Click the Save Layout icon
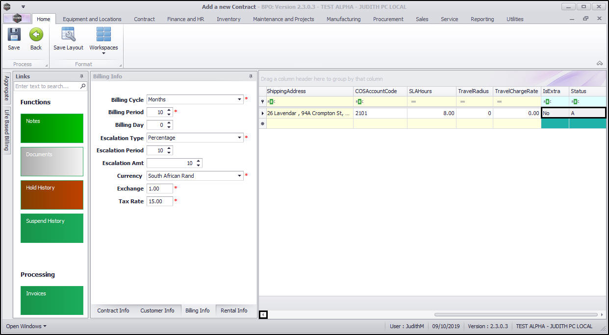 (68, 34)
